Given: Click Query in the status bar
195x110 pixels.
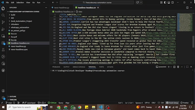Looking at the screenshot, I should point(61,103).
